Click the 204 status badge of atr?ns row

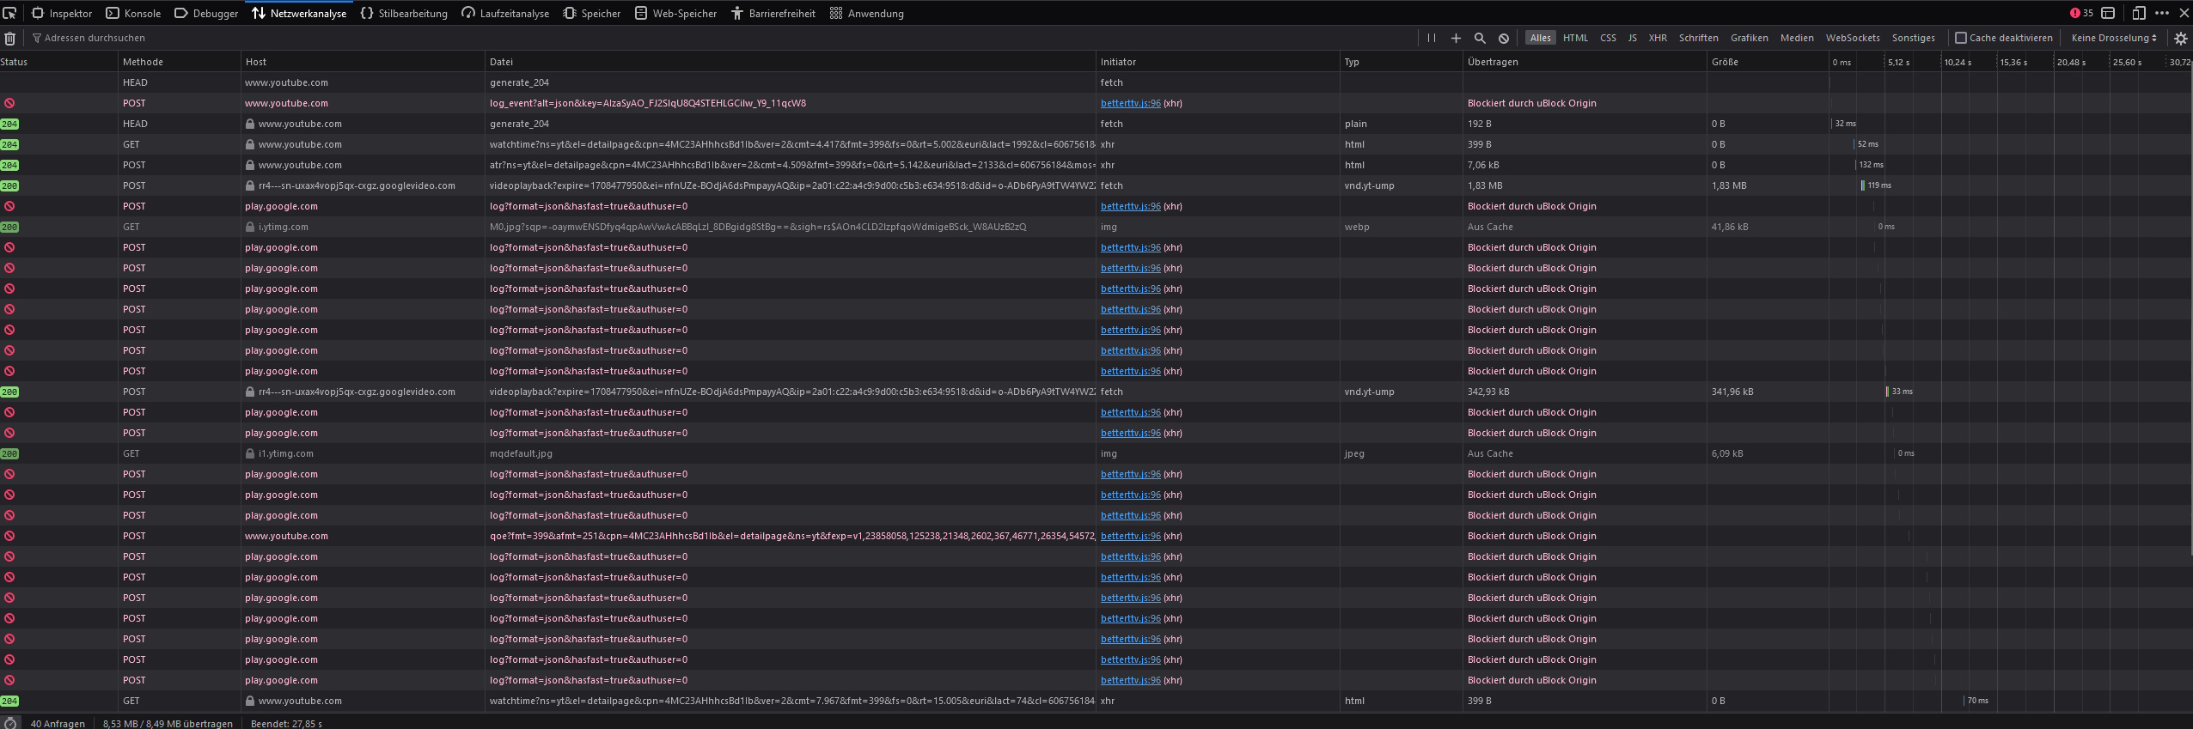9,165
